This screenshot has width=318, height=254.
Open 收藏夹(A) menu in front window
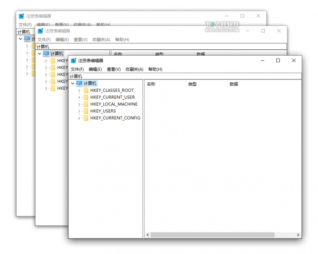coord(134,70)
